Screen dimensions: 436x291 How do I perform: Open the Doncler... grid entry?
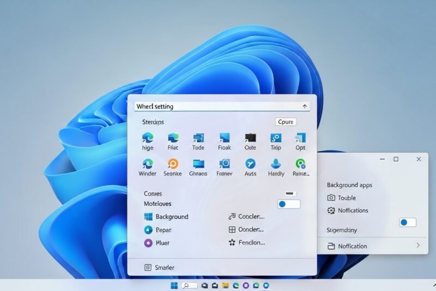coord(246,229)
